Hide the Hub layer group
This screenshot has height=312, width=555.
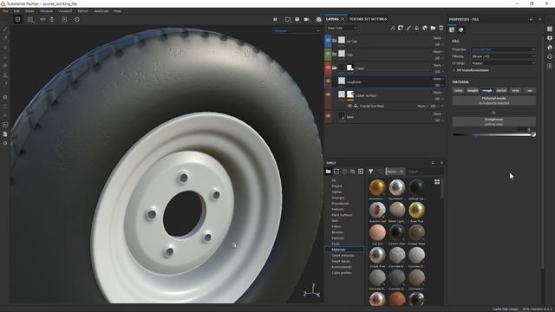point(328,54)
